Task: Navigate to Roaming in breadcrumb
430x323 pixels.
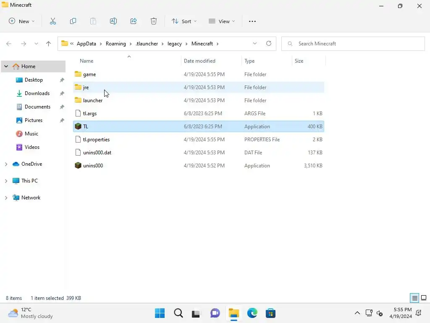Action: point(116,44)
